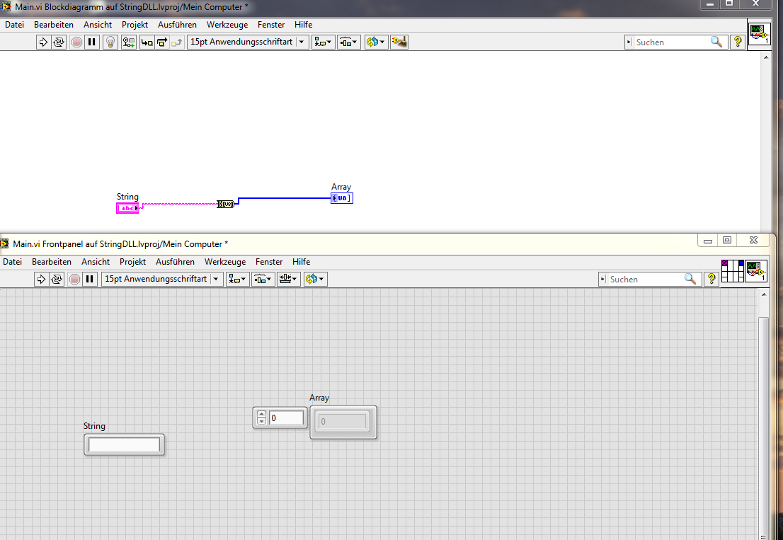This screenshot has width=783, height=540.
Task: Open Distribute Objects dropdown in Frontpanel
Action: tap(263, 279)
